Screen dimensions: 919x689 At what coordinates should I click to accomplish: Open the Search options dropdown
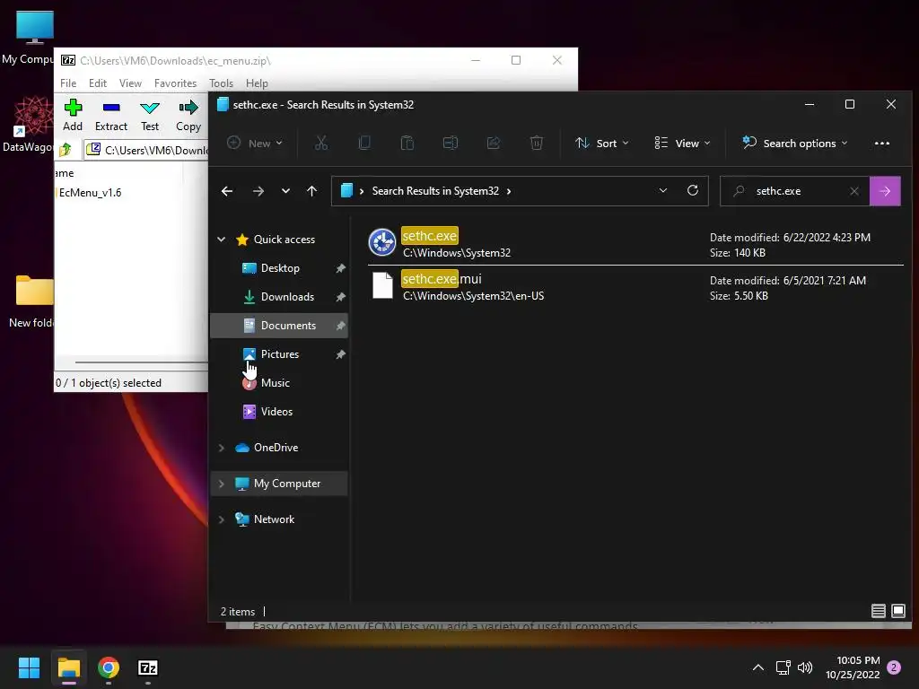[x=795, y=143]
